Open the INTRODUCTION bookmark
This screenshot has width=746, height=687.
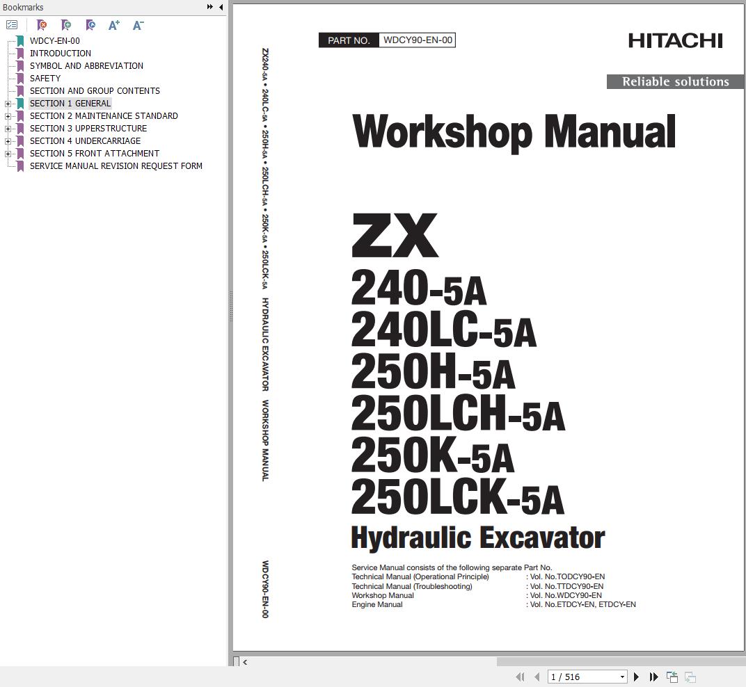point(61,54)
